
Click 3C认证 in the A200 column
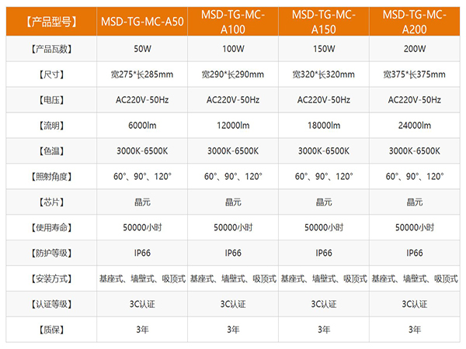[415, 304]
